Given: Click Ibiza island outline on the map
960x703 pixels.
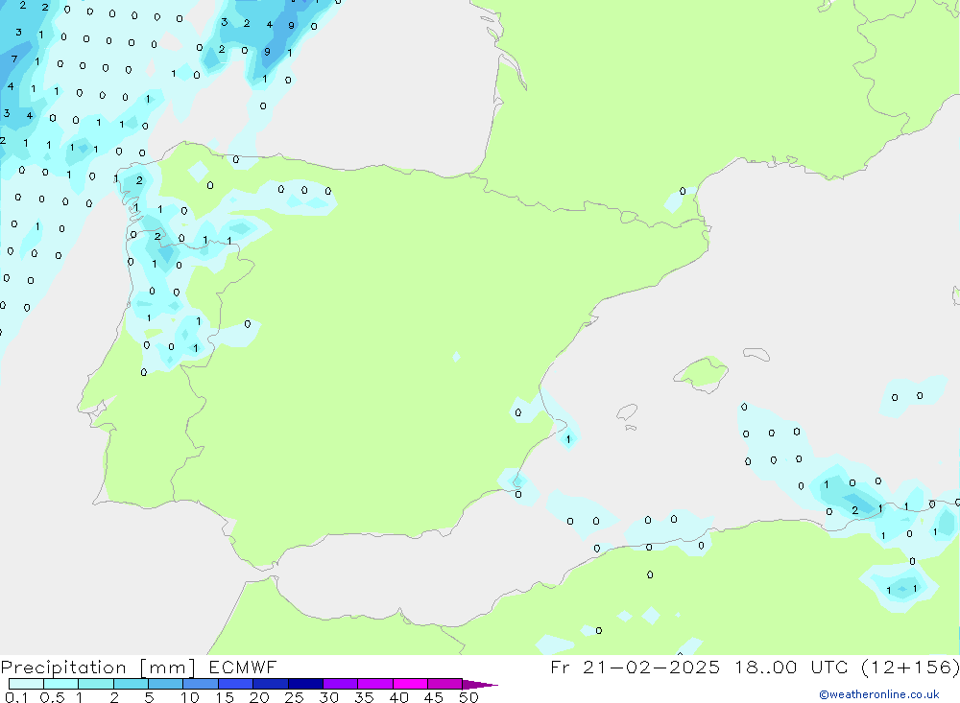Looking at the screenshot, I should 627,412.
